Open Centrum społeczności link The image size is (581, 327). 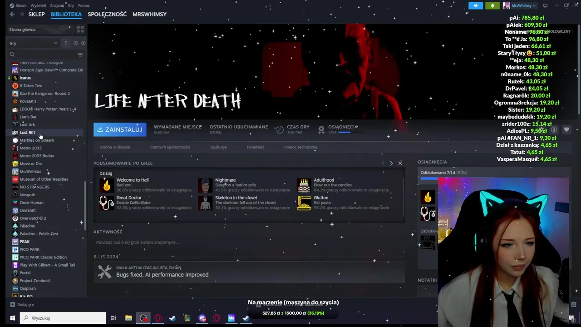coord(170,147)
